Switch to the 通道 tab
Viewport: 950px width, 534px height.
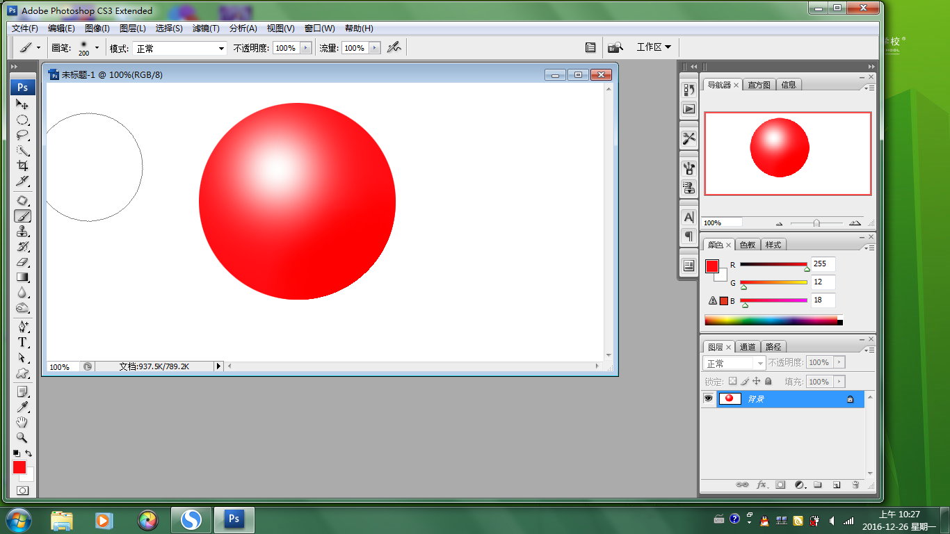[x=748, y=346]
